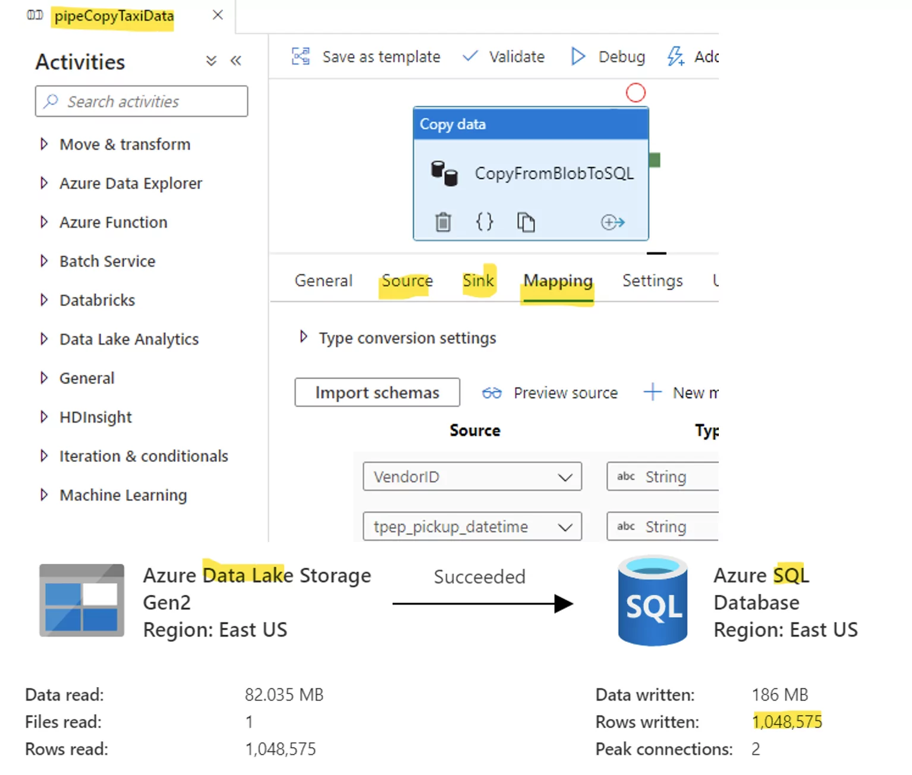Open String type dropdown for tpep_pickup_datetime

(663, 527)
